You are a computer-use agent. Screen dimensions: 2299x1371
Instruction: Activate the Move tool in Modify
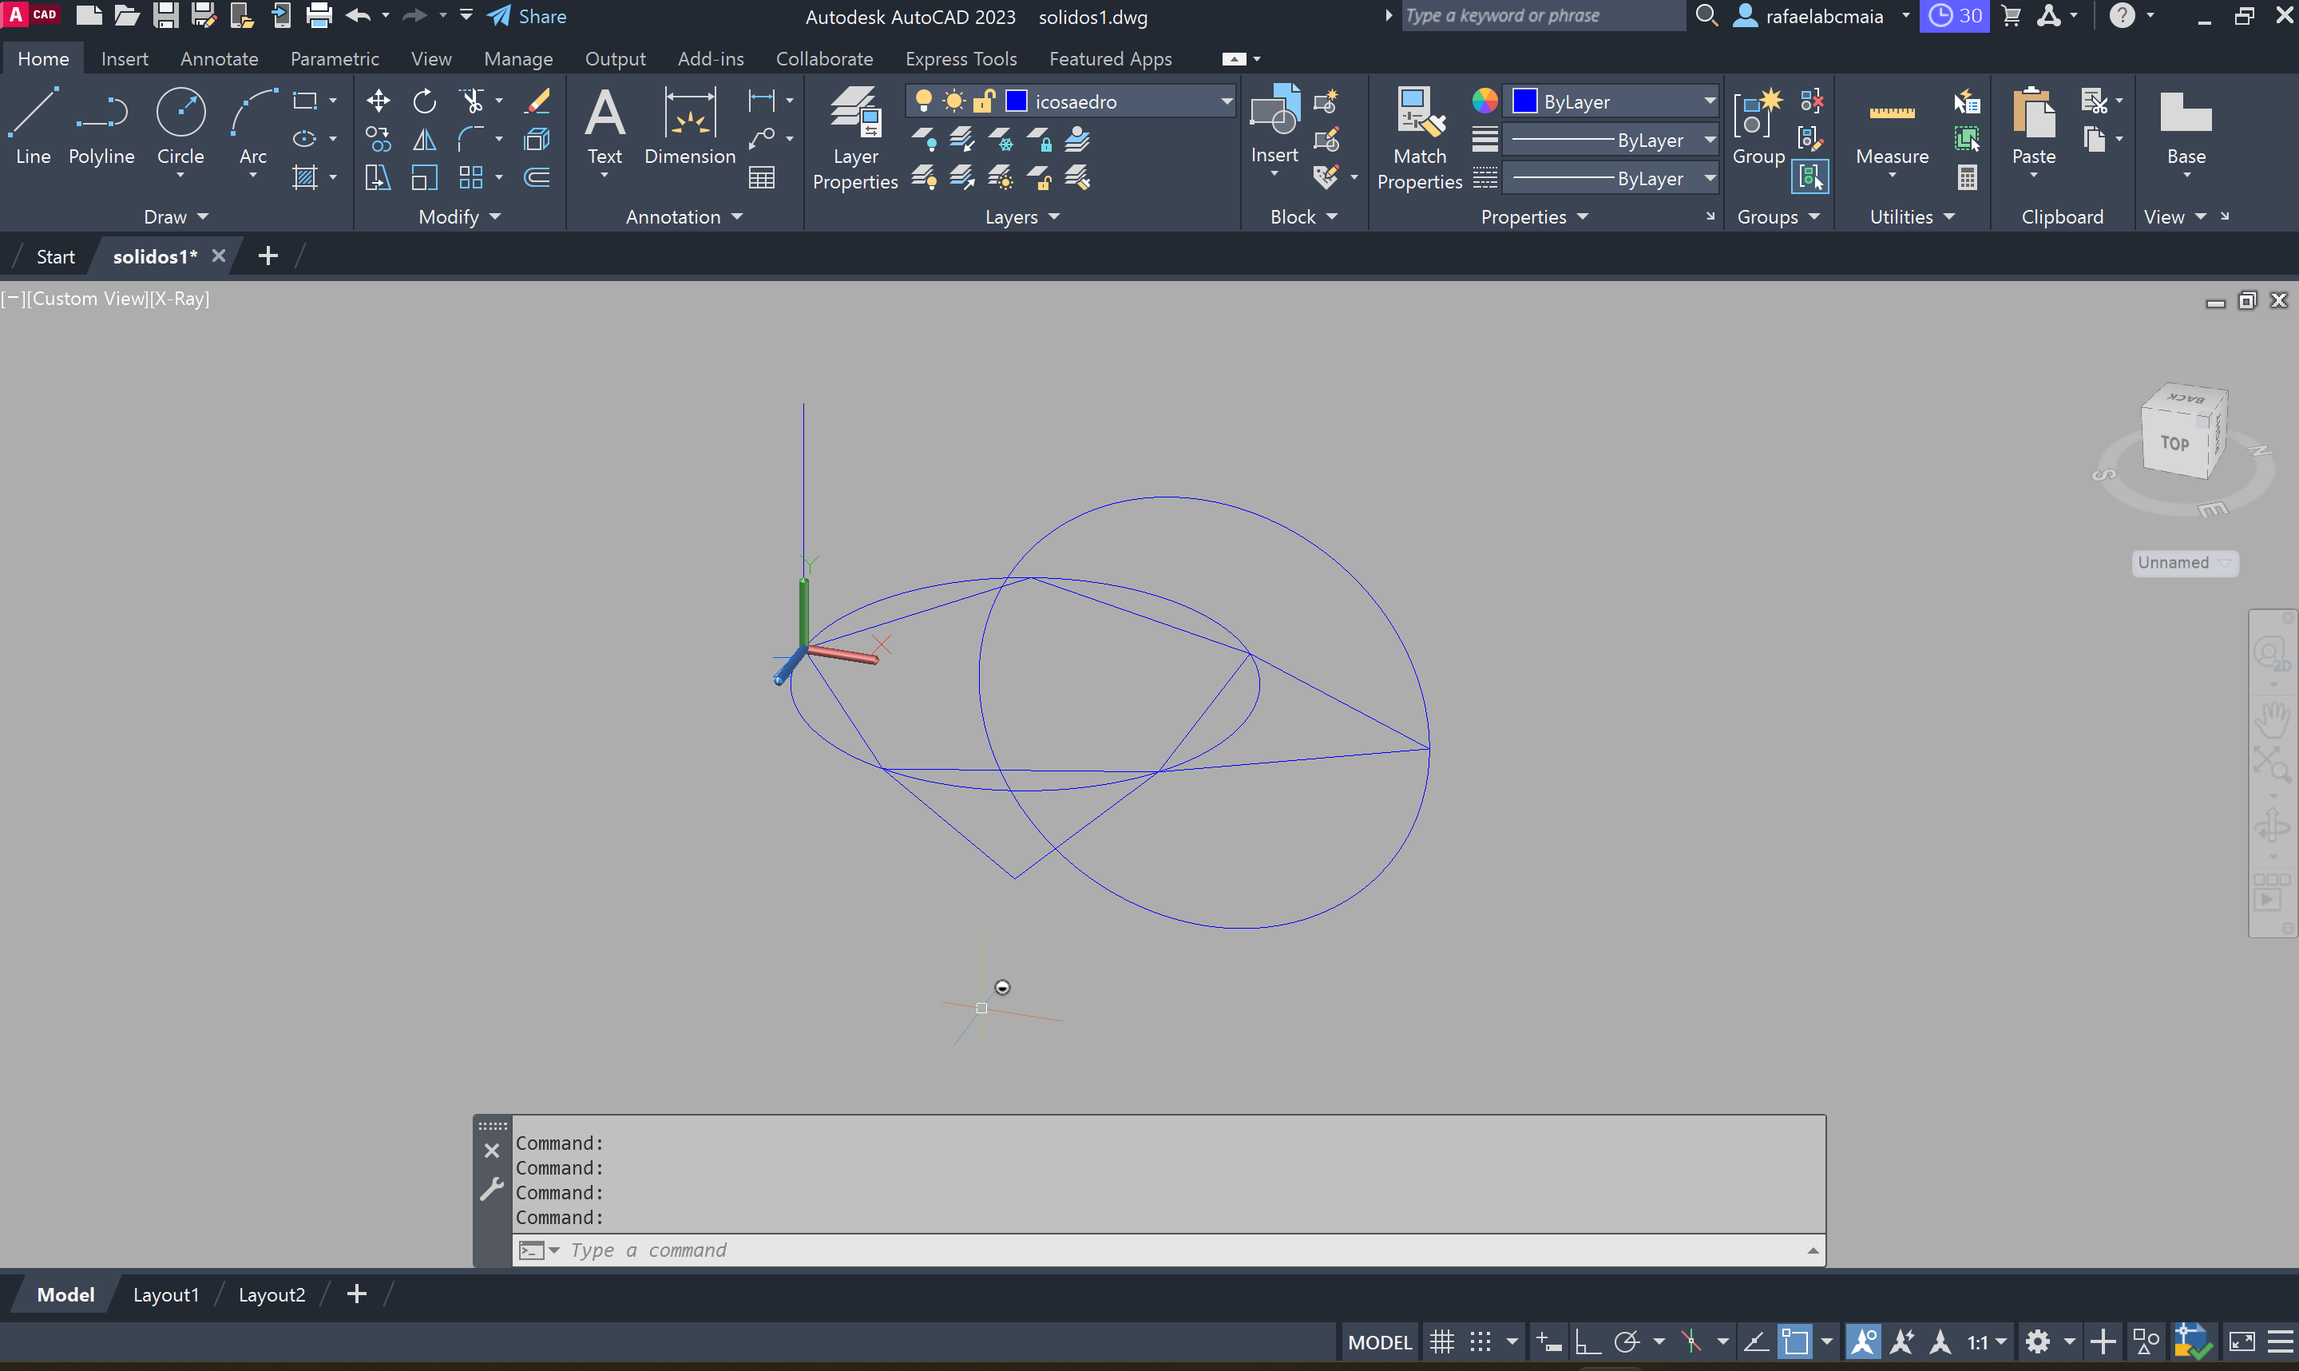378,101
